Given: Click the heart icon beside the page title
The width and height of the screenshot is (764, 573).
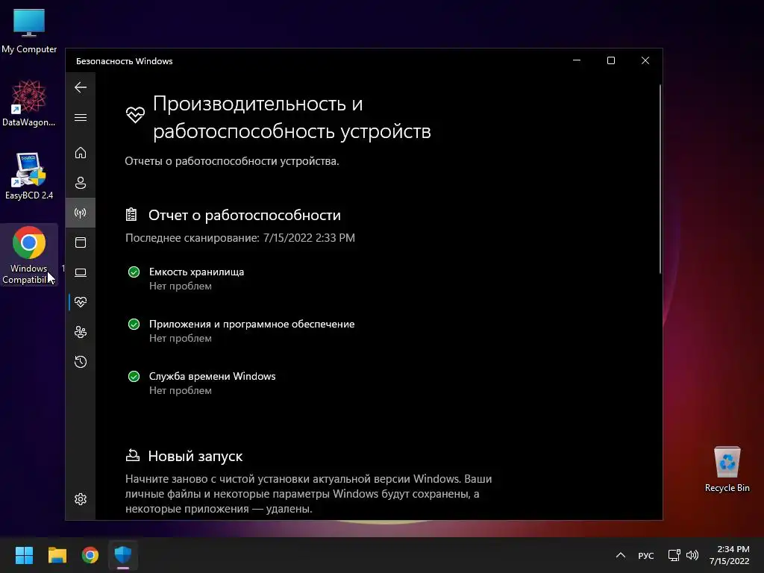Looking at the screenshot, I should (135, 114).
